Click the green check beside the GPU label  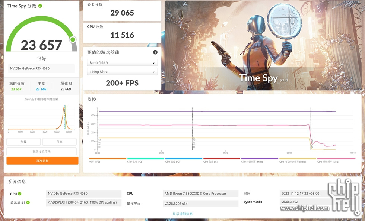(x=19, y=194)
